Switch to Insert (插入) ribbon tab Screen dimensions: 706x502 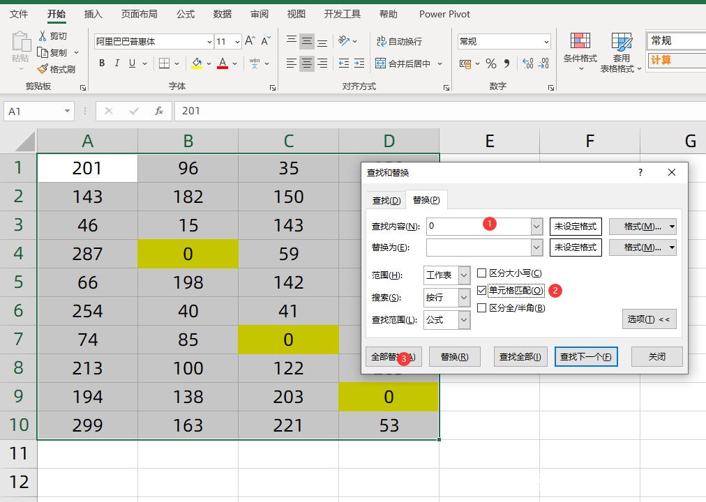pyautogui.click(x=93, y=14)
